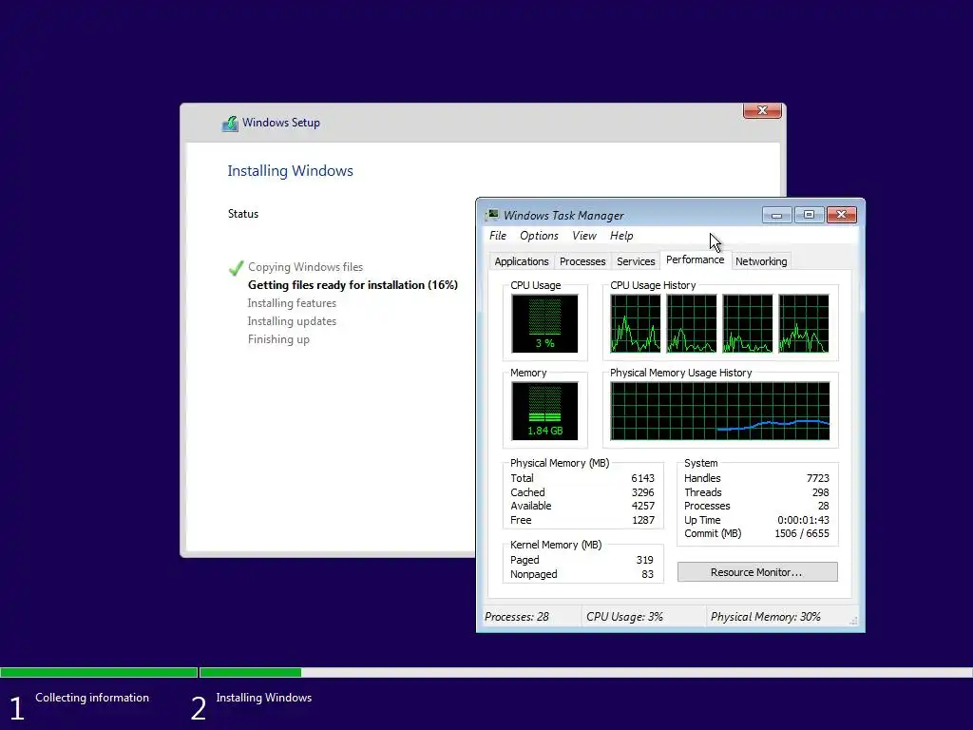
Task: Click the Collecting information progress bar segment
Action: (x=99, y=672)
